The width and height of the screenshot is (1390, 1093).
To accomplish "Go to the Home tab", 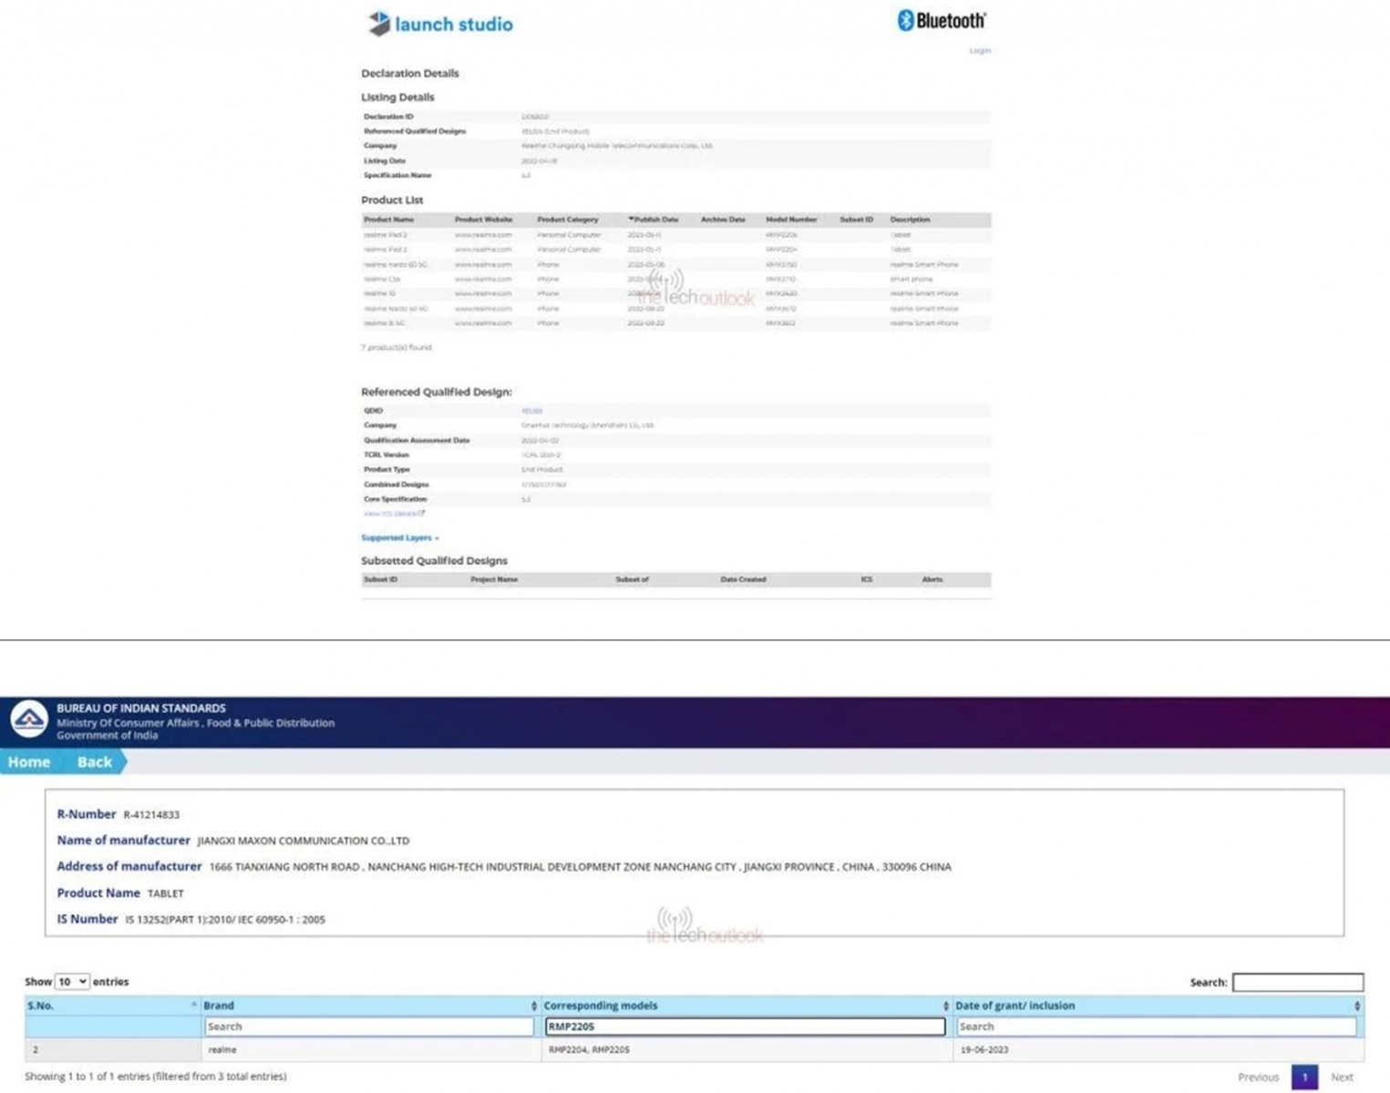I will pyautogui.click(x=29, y=761).
